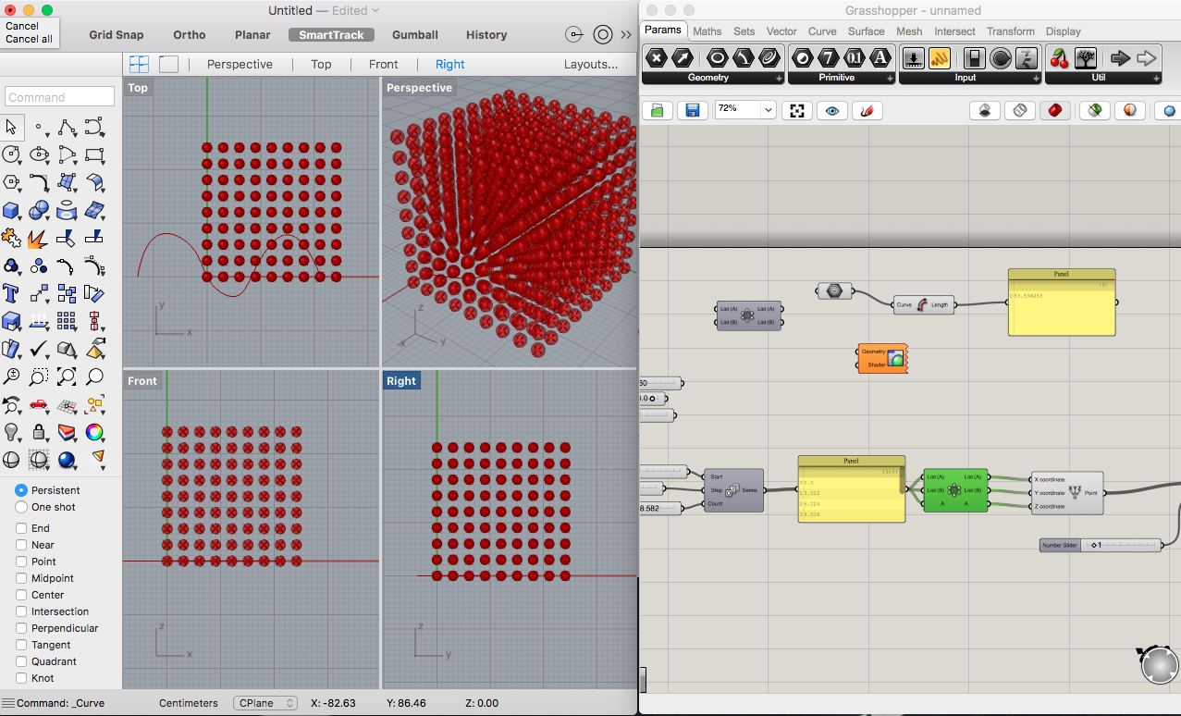Click the Cancel all button
Image resolution: width=1181 pixels, height=716 pixels.
pos(29,39)
